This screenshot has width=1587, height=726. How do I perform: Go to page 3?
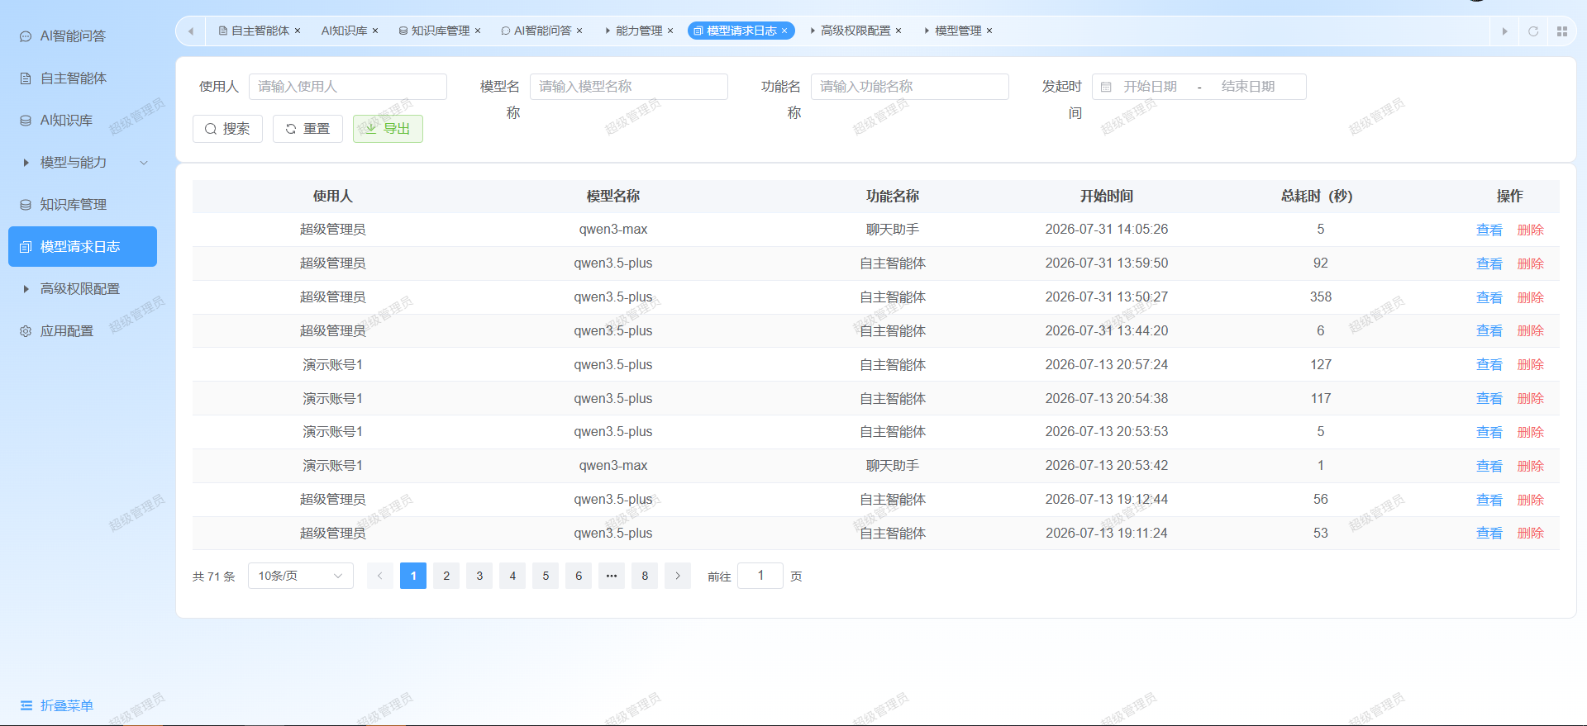coord(479,576)
